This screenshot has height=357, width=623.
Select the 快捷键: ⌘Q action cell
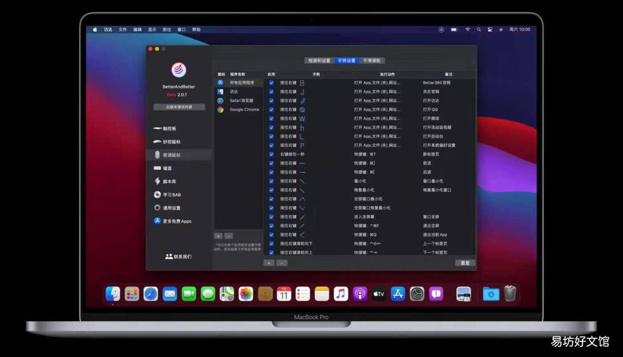click(365, 235)
